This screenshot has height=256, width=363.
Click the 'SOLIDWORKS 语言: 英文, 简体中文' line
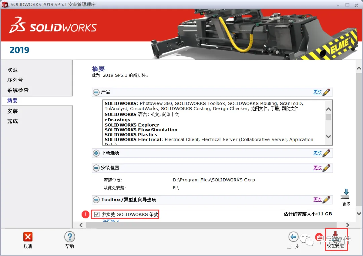[x=142, y=114]
